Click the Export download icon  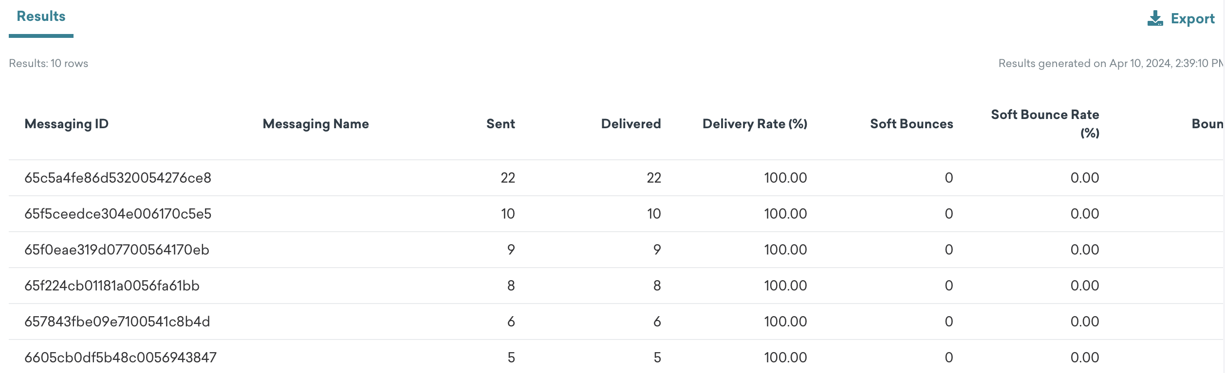click(x=1155, y=18)
